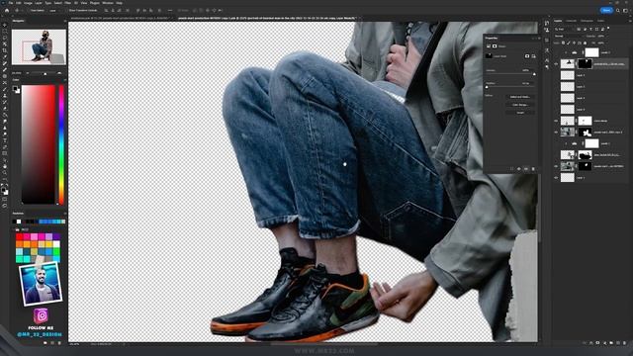Click the Select and Mask button

click(520, 97)
